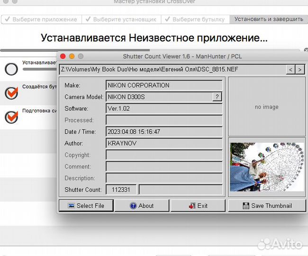The height and width of the screenshot is (256, 308).
Task: Click the question mark next to camera model
Action: click(x=217, y=97)
